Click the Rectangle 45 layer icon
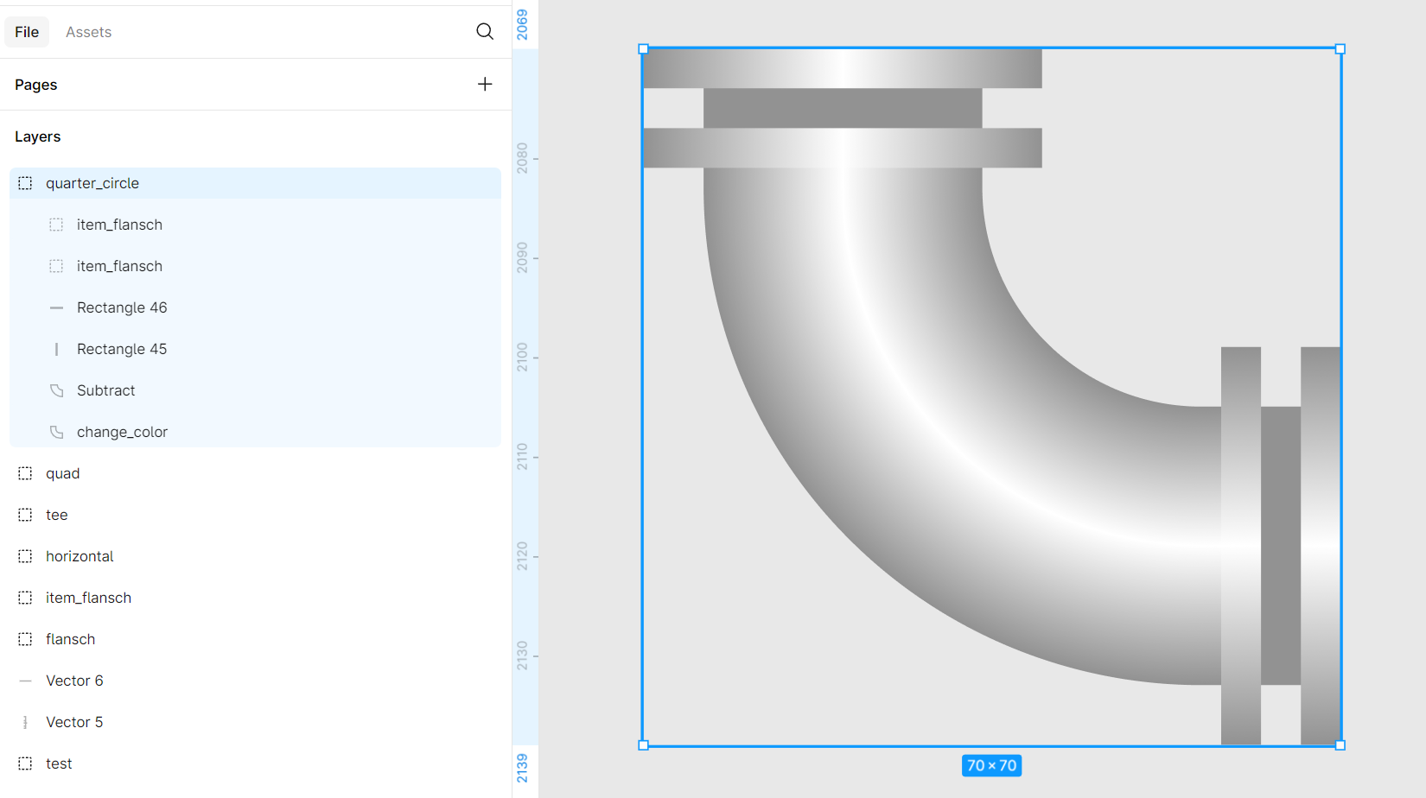This screenshot has height=798, width=1426. pyautogui.click(x=56, y=349)
